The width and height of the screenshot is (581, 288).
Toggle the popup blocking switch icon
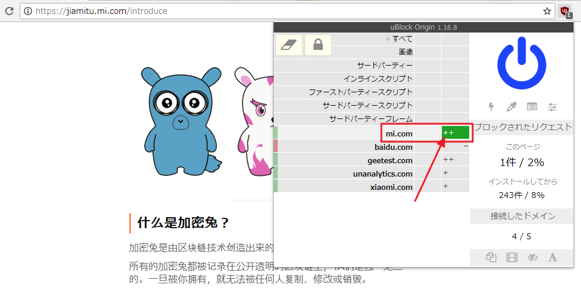coord(491,257)
